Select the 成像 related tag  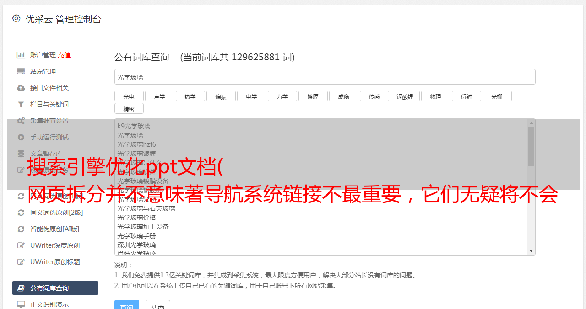(x=343, y=96)
